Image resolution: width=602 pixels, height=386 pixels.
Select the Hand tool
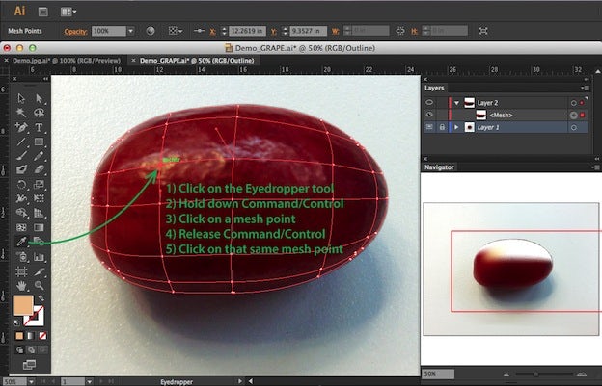(23, 286)
